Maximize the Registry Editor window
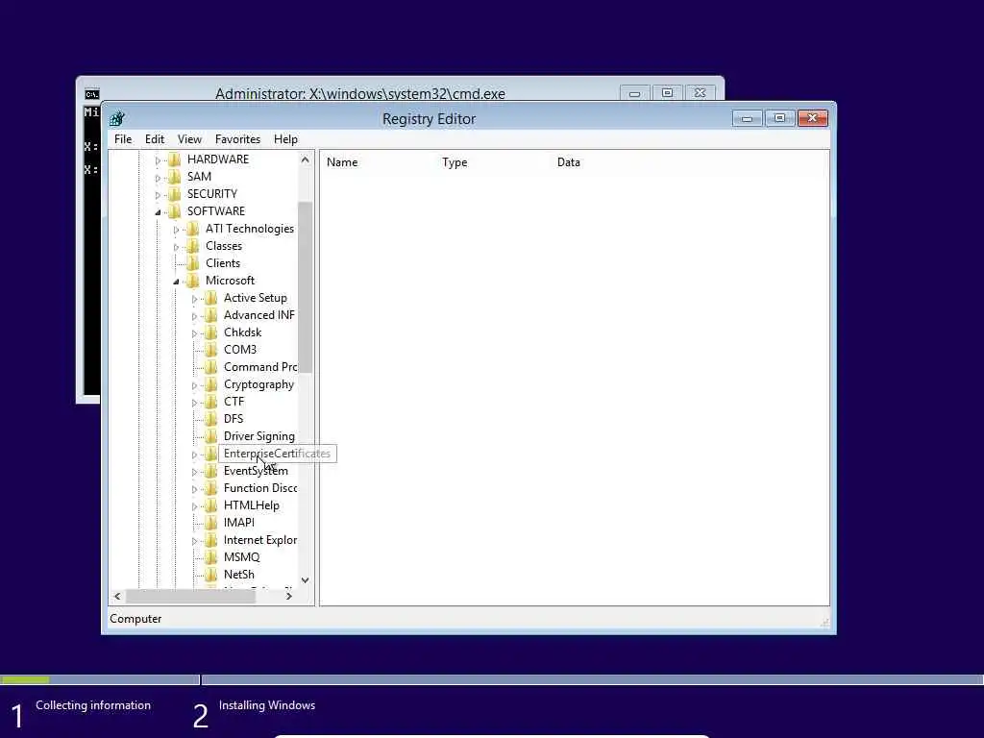The image size is (984, 738). (x=779, y=118)
